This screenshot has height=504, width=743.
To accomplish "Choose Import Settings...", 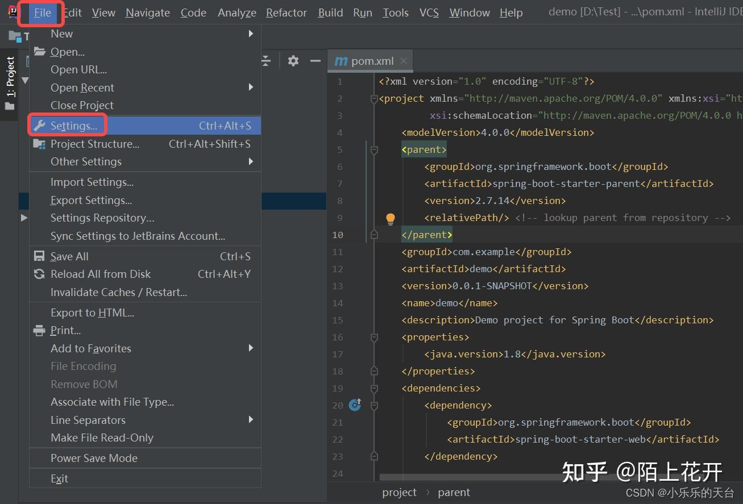I will (145, 182).
